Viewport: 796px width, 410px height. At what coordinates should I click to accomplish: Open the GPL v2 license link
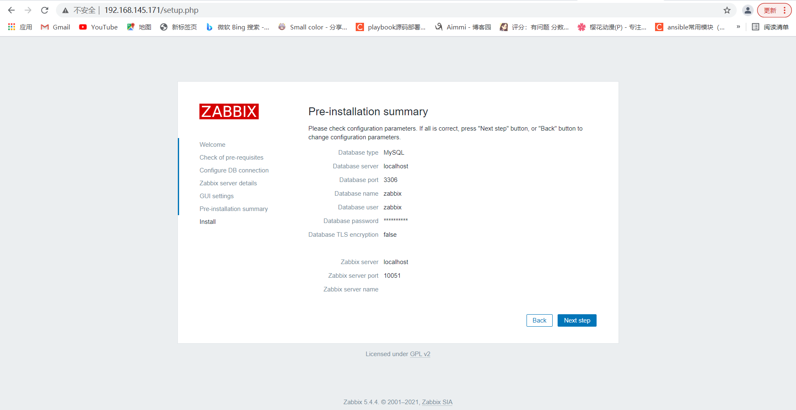(420, 354)
